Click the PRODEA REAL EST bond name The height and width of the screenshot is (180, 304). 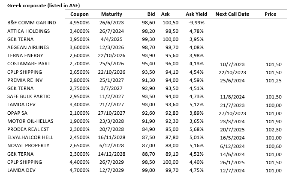[28, 129]
